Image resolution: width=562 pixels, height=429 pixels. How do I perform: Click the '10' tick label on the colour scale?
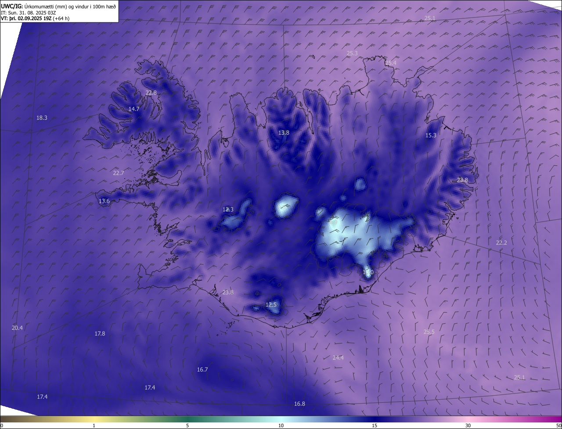[281, 425]
